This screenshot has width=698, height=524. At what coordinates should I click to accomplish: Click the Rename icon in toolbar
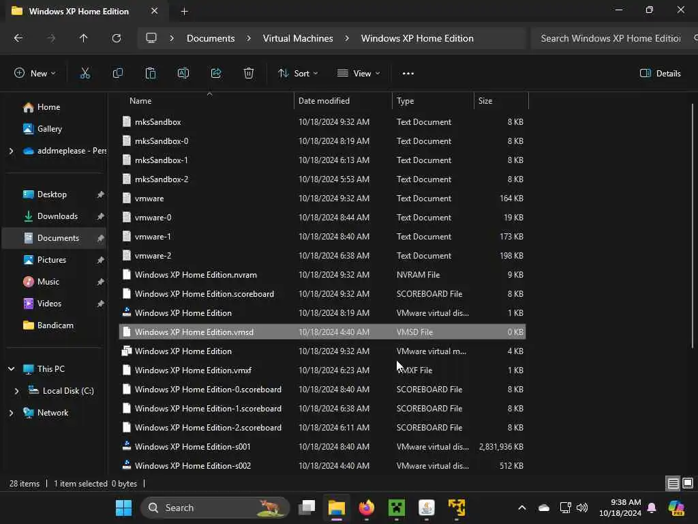[x=183, y=74]
